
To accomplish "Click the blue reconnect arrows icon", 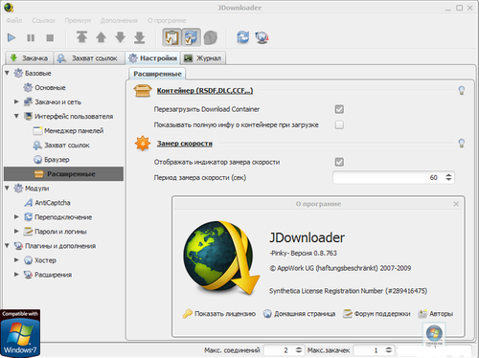I will [243, 37].
